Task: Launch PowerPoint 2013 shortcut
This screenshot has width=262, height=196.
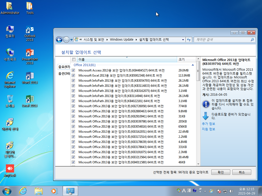Action: (30, 56)
